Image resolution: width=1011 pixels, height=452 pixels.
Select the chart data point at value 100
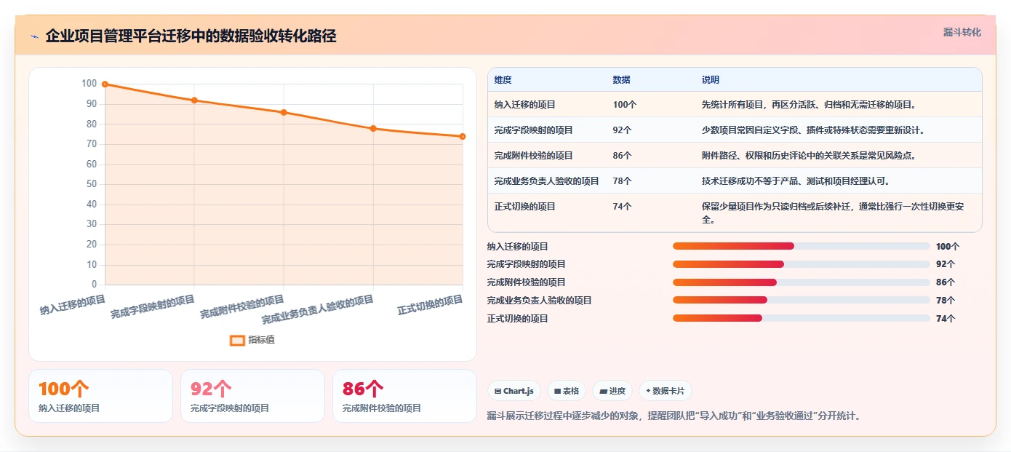point(105,84)
